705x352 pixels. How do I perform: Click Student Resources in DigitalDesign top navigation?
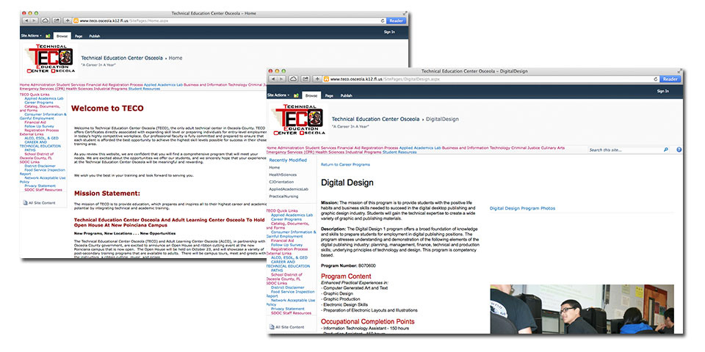tap(399, 153)
